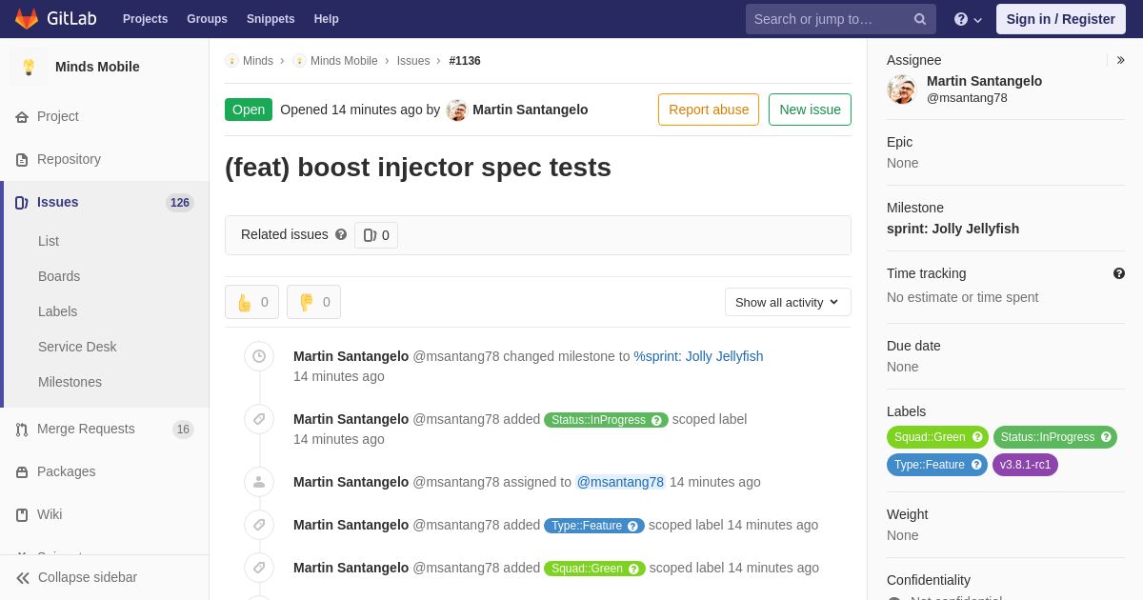Click the Minds Mobile project title
This screenshot has width=1143, height=600.
pyautogui.click(x=97, y=67)
